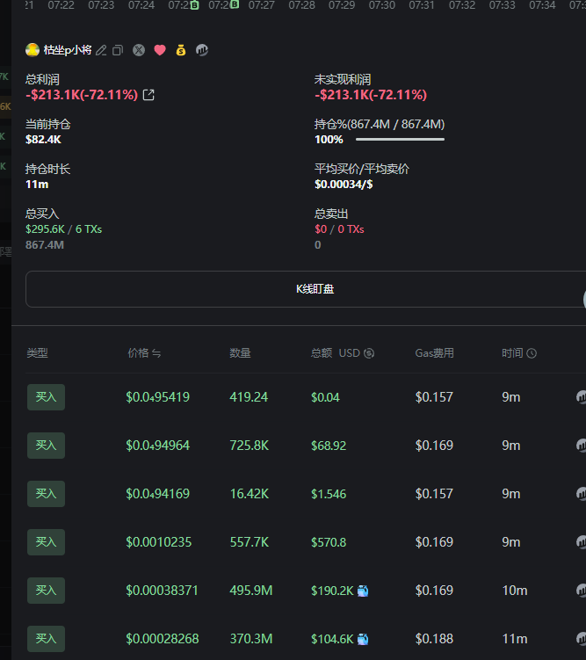
Task: Click the 买入 tag on the $0.0010235 row
Action: [x=46, y=542]
